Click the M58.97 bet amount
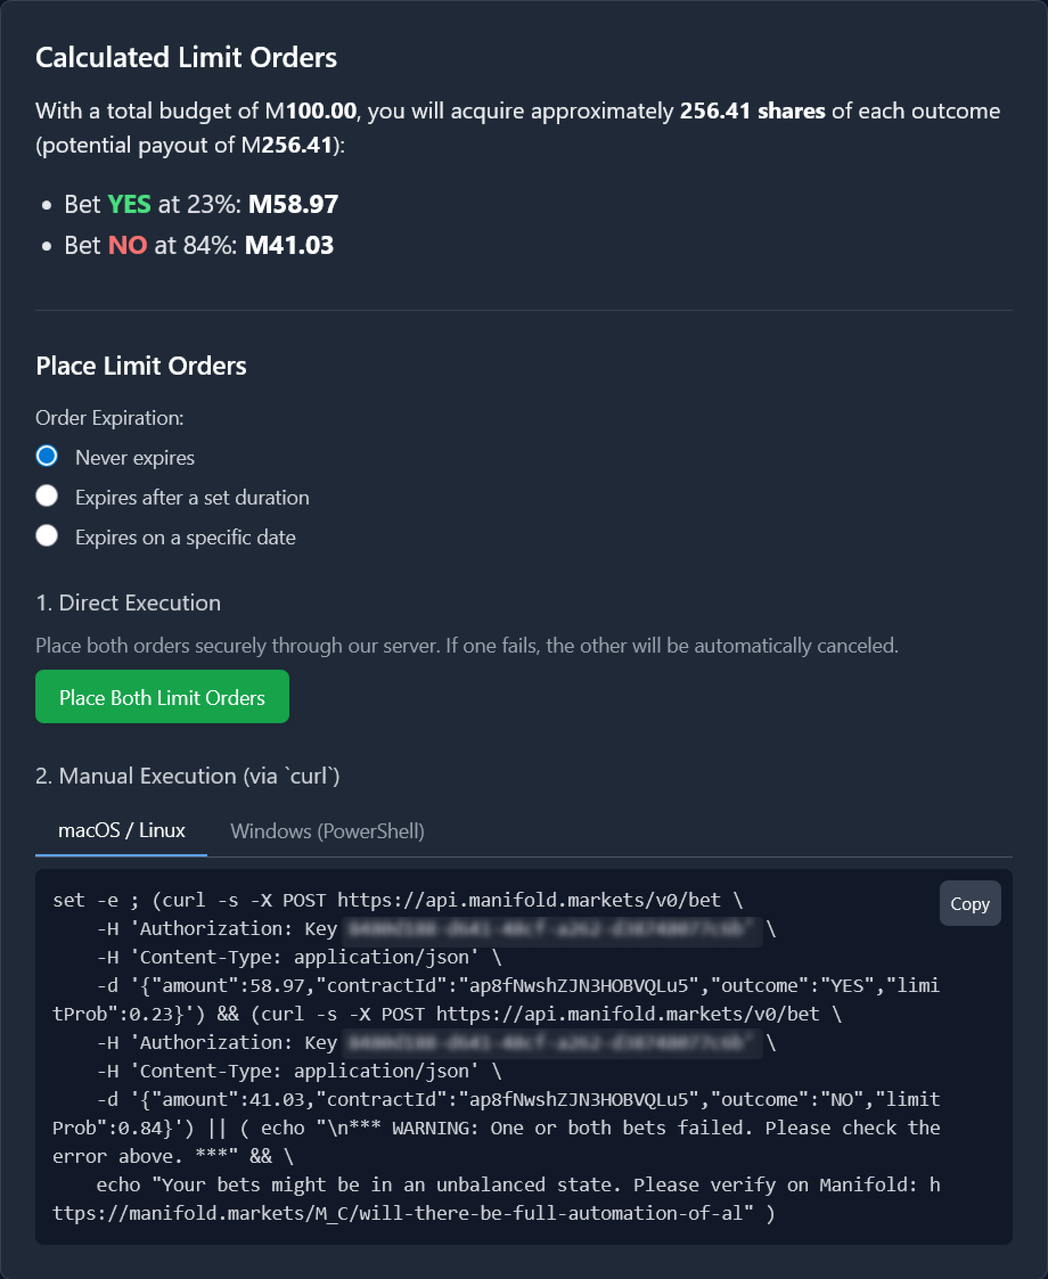1048x1279 pixels. point(293,204)
